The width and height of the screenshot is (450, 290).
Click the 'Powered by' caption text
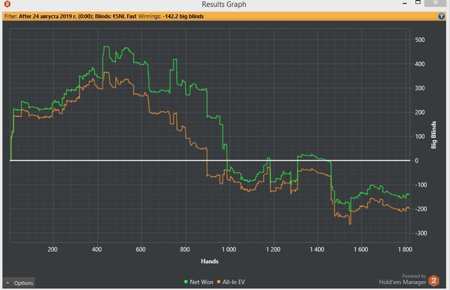(x=414, y=276)
